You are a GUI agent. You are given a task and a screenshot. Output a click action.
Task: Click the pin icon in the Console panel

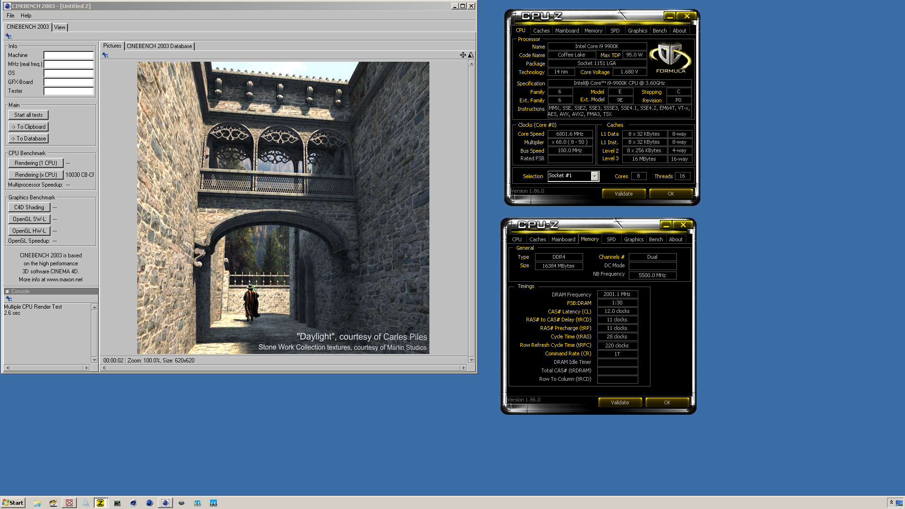pos(8,299)
